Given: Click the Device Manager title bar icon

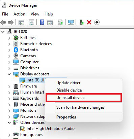Looking at the screenshot, I should pos(4,5).
